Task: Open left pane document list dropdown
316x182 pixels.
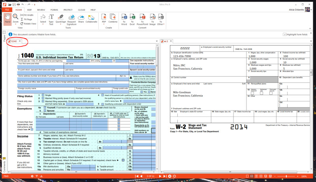Action: pos(157,41)
